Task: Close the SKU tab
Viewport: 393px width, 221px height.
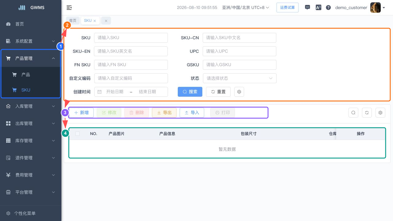Action: 95,21
